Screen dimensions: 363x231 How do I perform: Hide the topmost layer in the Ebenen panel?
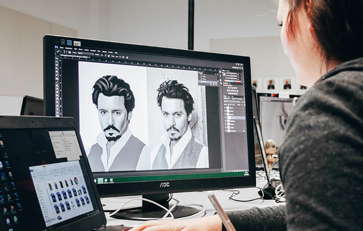click(x=225, y=108)
